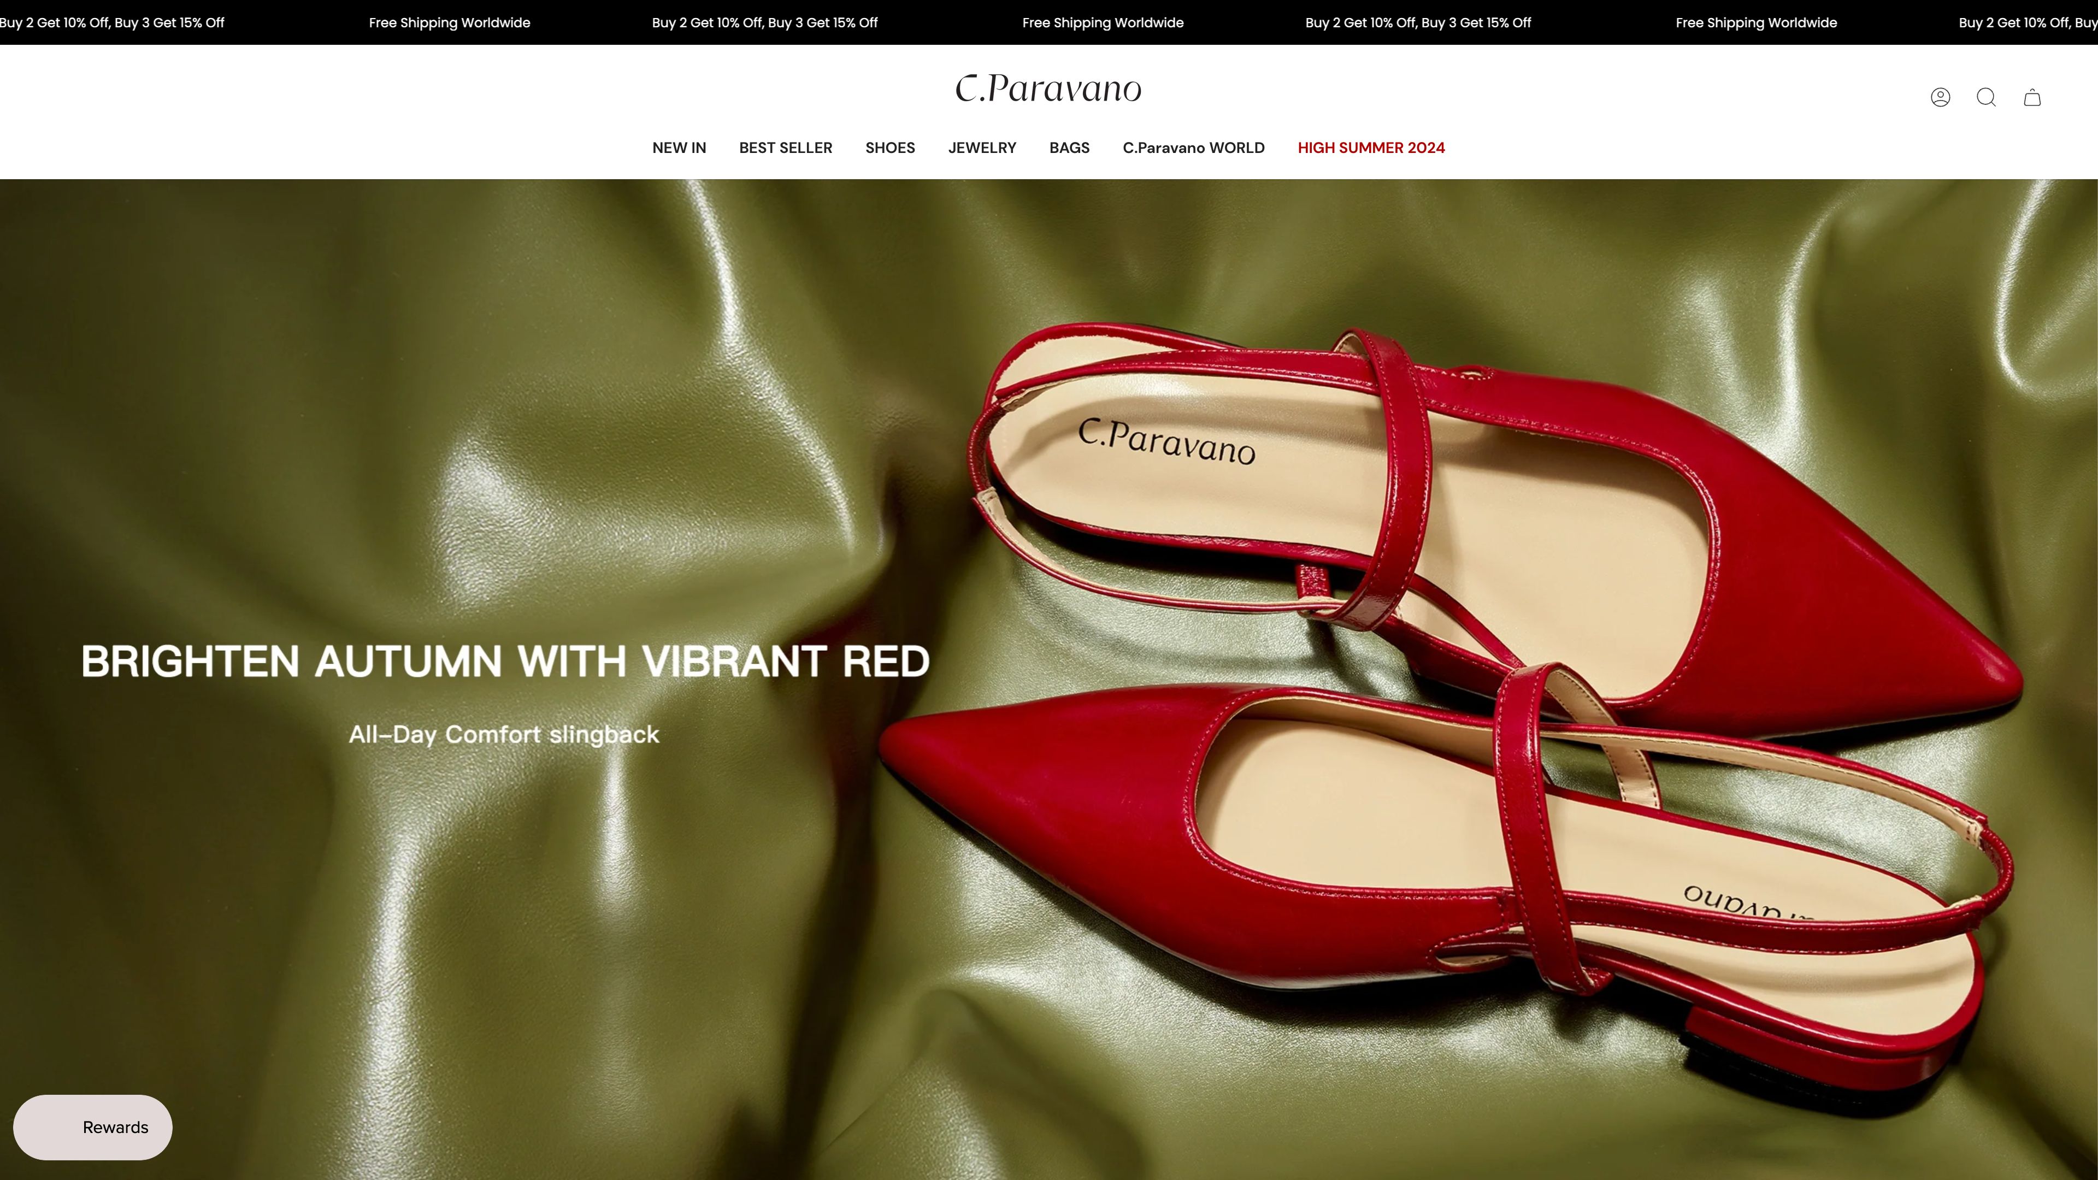Go to homepage via C.Paravano header logo

tap(1048, 88)
